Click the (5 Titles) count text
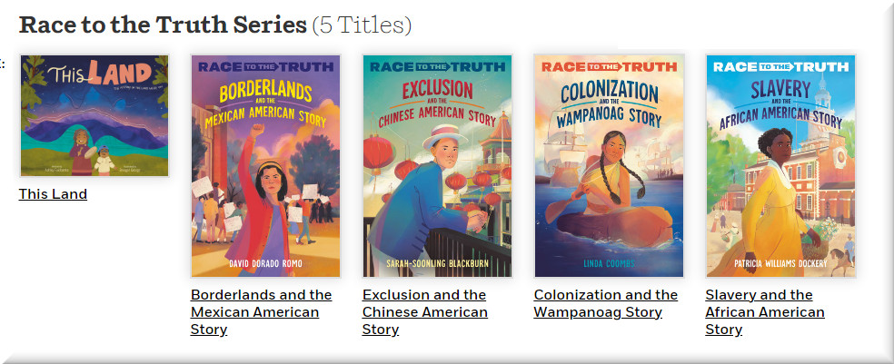Screen dimensions: 894x364 (x=362, y=25)
